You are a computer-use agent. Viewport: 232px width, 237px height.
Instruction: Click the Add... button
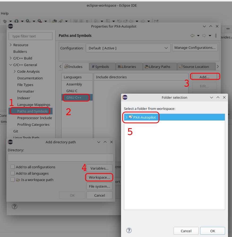204,77
